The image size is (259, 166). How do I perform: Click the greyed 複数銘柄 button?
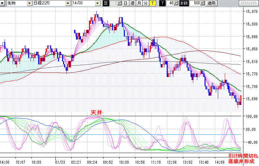(248, 3)
